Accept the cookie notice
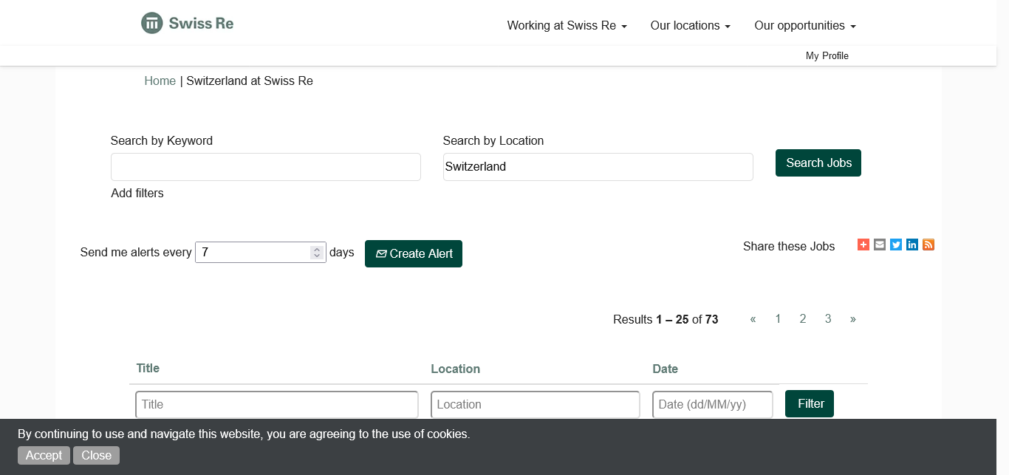 (x=44, y=455)
